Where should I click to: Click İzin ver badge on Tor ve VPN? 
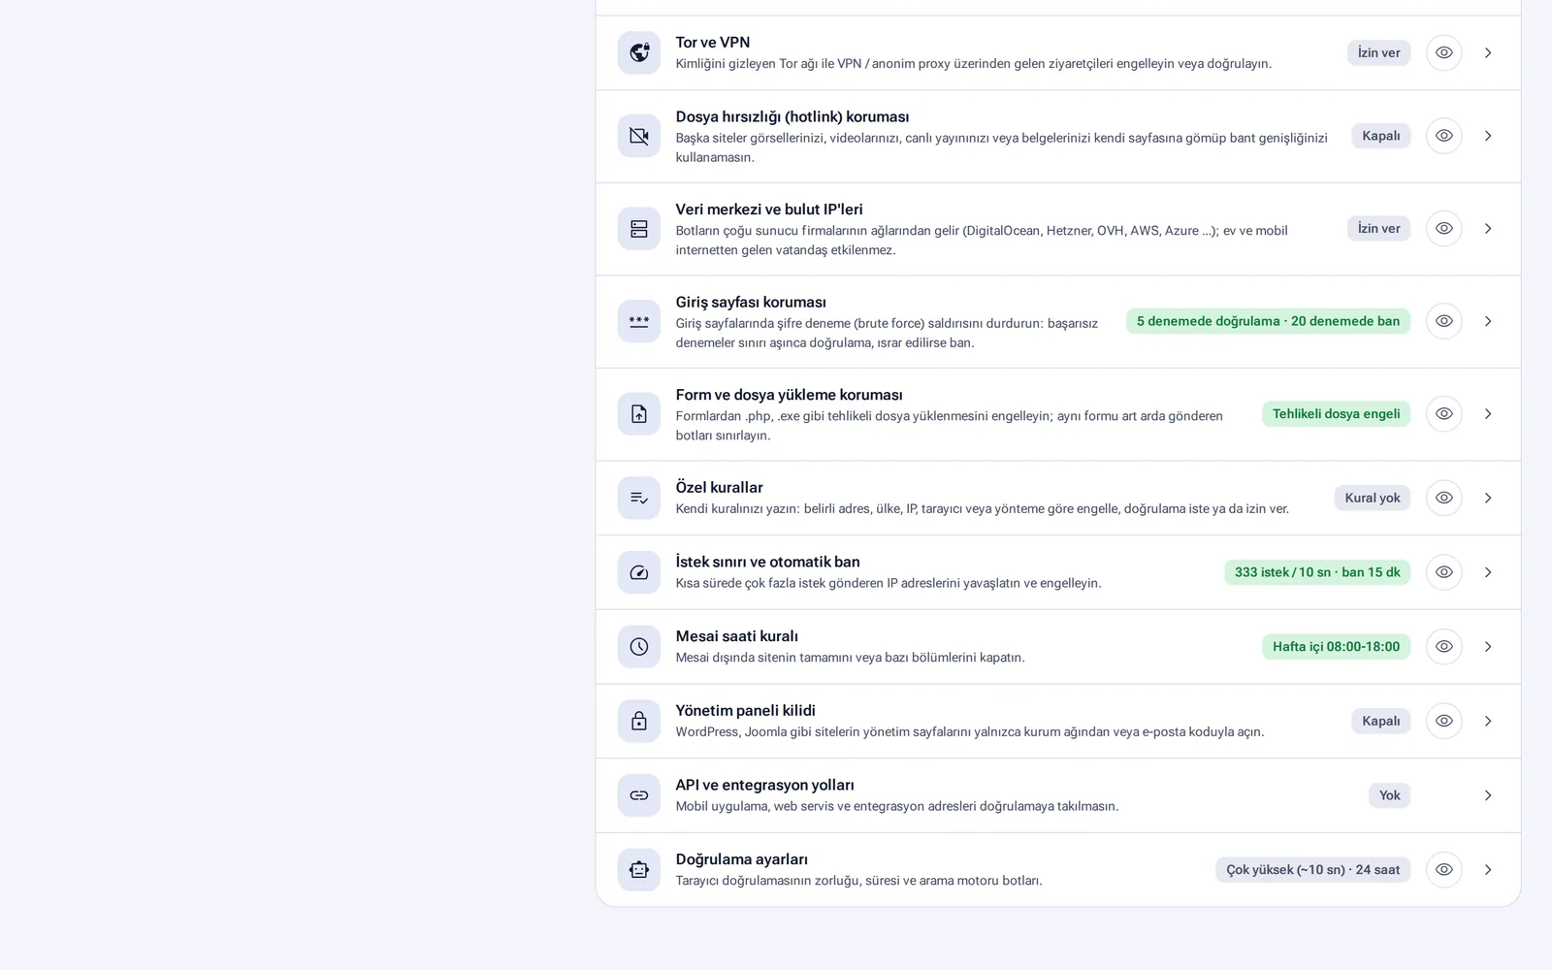click(1378, 52)
